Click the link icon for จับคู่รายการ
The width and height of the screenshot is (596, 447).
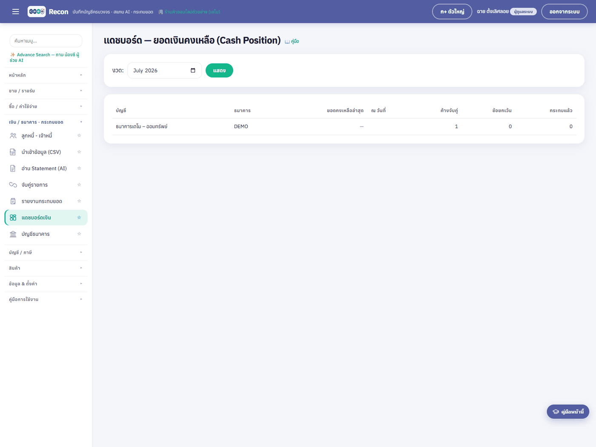point(13,185)
